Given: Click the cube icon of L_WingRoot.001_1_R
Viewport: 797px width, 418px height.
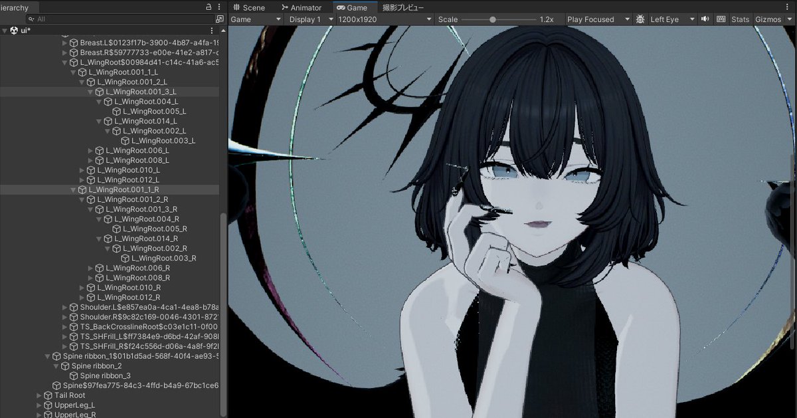Looking at the screenshot, I should tap(82, 189).
